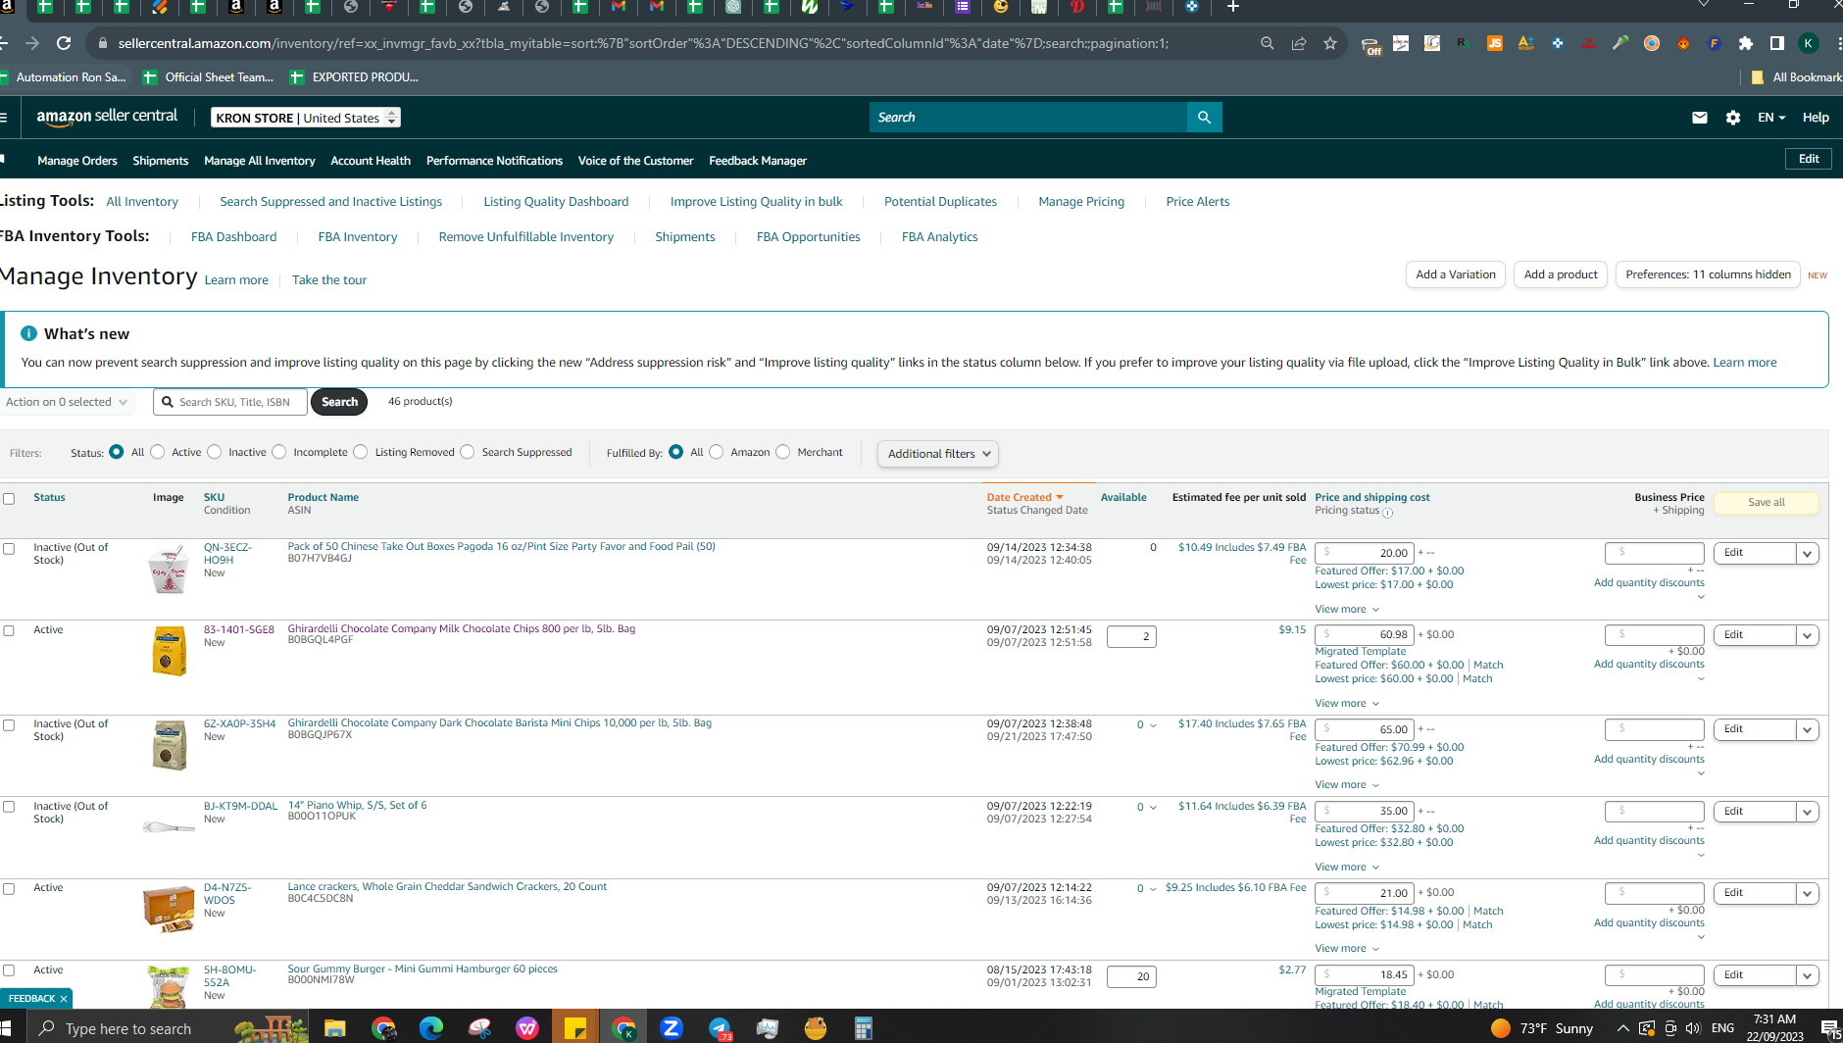Open the IP Alert extension
Image resolution: width=1843 pixels, height=1043 pixels.
pos(1589,43)
